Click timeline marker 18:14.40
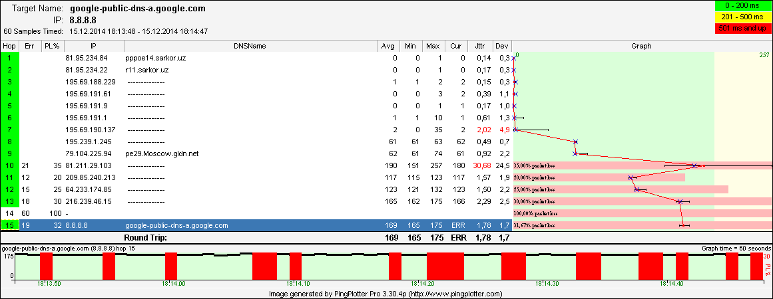773x299 pixels. [671, 283]
